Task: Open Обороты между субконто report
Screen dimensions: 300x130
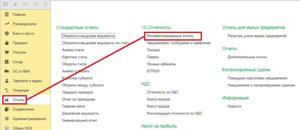Action: (83, 85)
